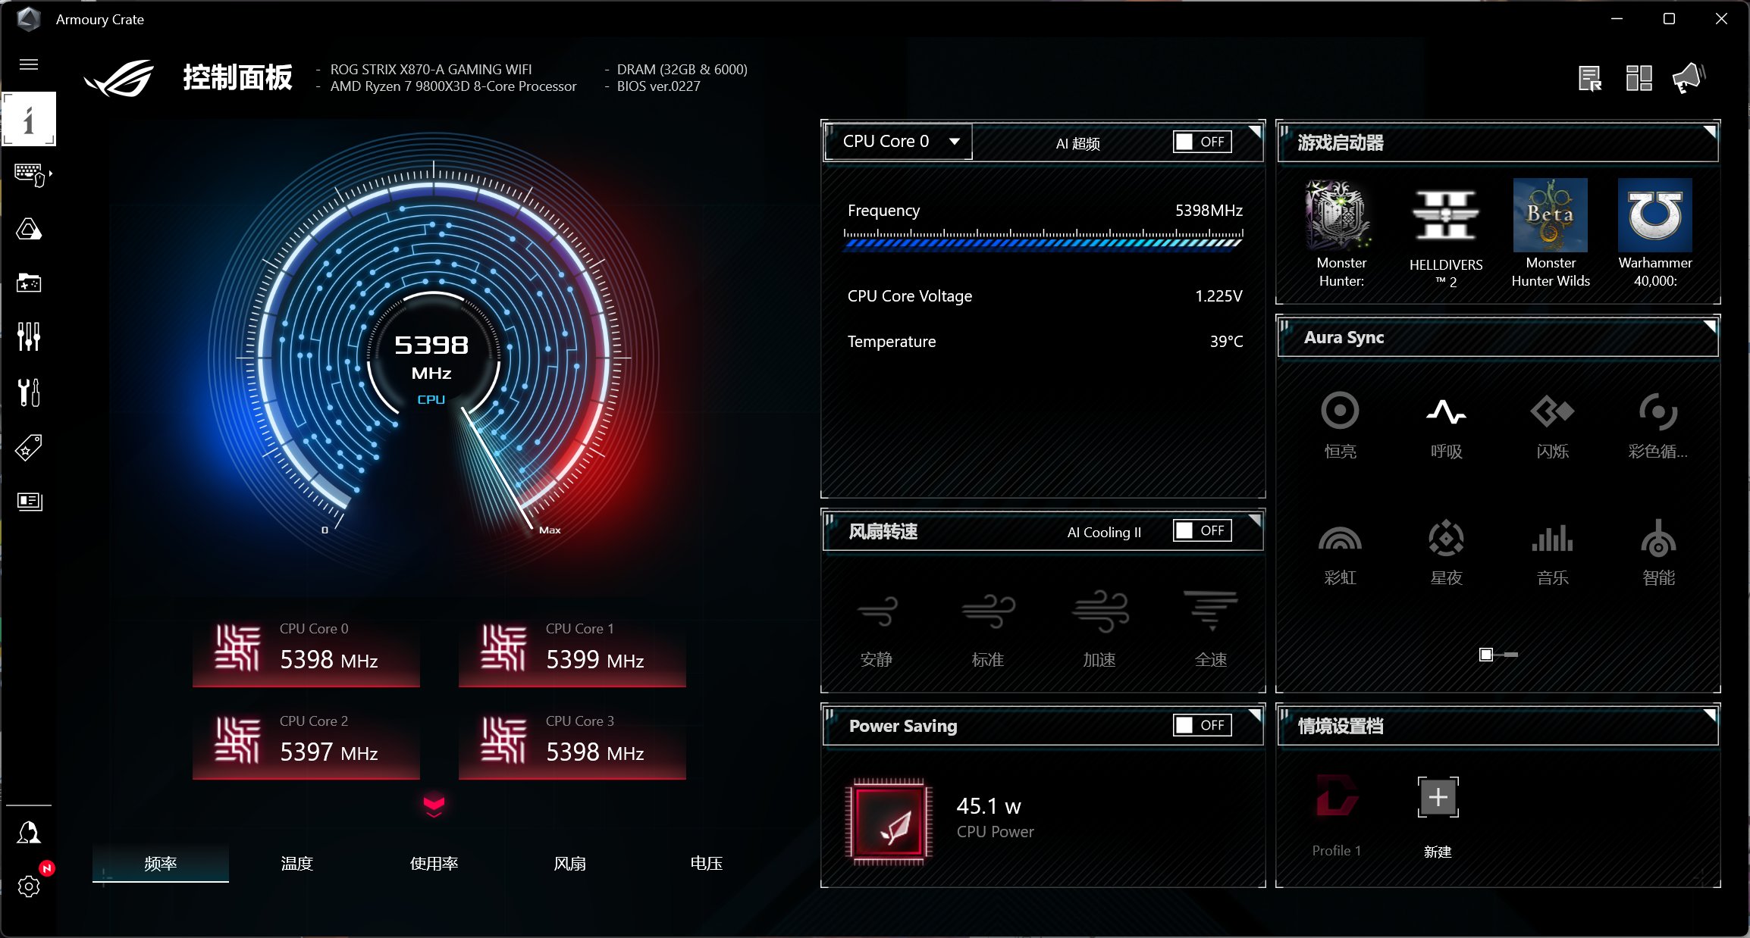Screen dimensions: 1750x938
Task: Click the megaphone announcements icon
Action: coord(1689,78)
